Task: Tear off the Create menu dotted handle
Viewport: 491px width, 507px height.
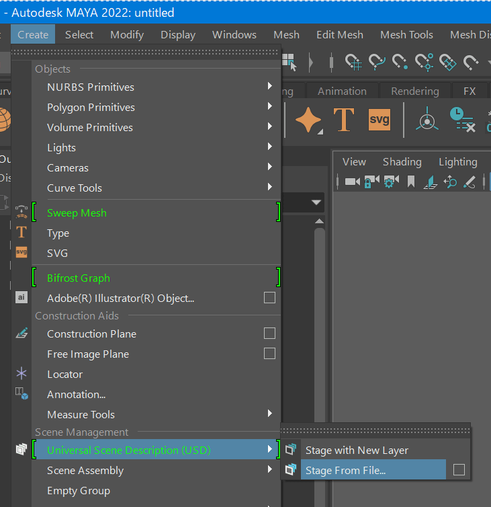Action: point(146,52)
